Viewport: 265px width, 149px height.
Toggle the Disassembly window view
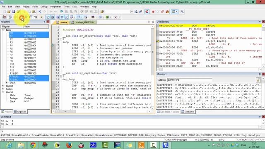tap(53, 17)
